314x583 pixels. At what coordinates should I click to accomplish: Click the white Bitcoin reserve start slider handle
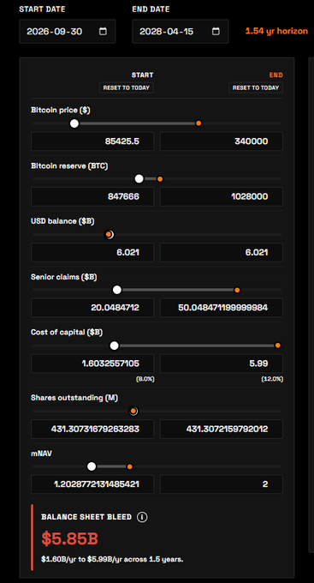(139, 179)
